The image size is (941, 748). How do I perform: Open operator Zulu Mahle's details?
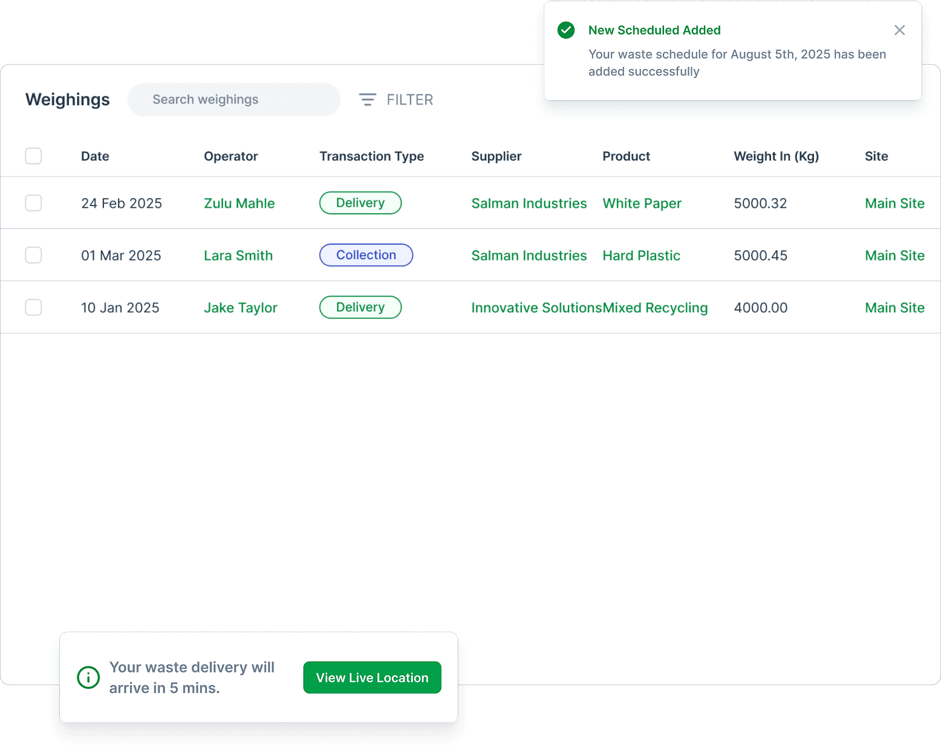click(239, 203)
